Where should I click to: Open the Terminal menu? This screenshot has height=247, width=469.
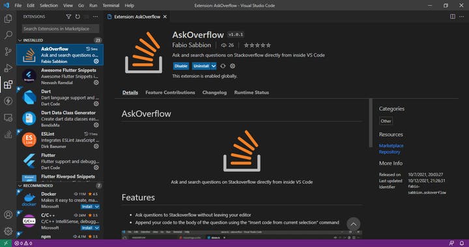click(x=111, y=5)
